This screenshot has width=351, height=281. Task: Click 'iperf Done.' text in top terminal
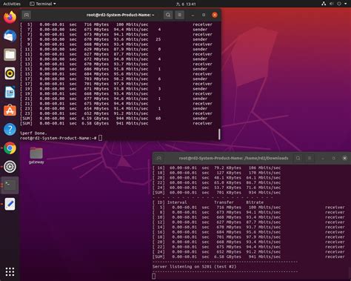pos(33,133)
